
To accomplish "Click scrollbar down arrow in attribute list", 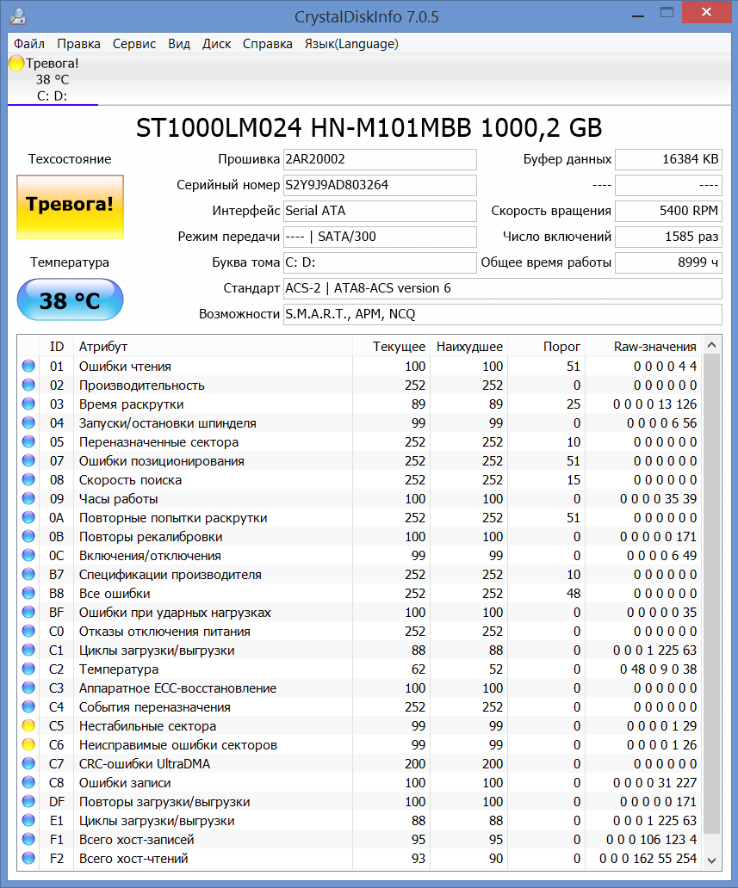I will (x=712, y=860).
